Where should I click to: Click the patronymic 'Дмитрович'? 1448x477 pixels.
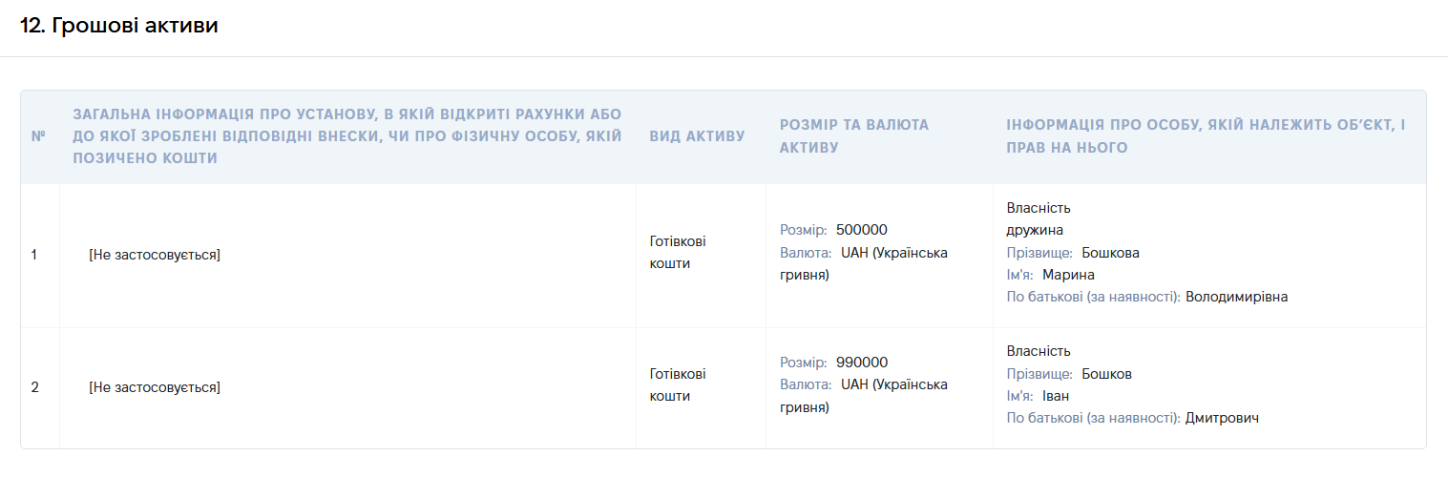tap(1222, 418)
